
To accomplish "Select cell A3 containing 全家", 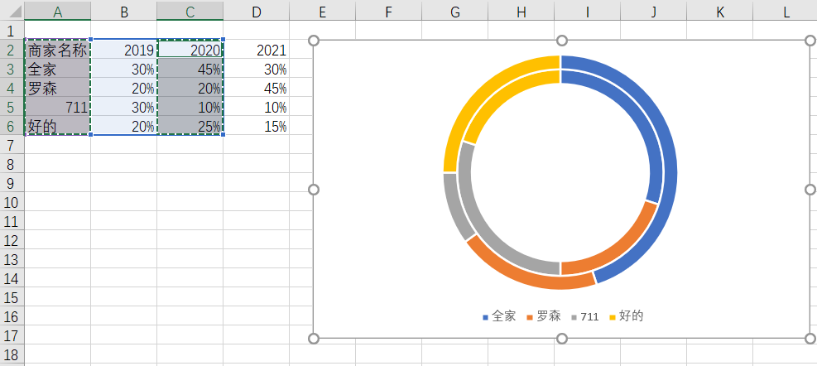I will [58, 69].
